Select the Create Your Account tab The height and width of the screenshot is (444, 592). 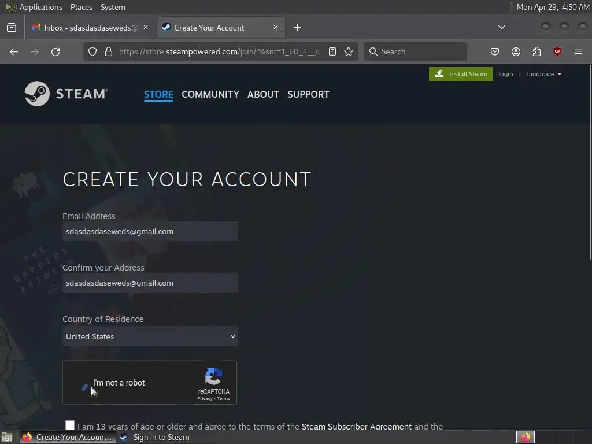(221, 28)
